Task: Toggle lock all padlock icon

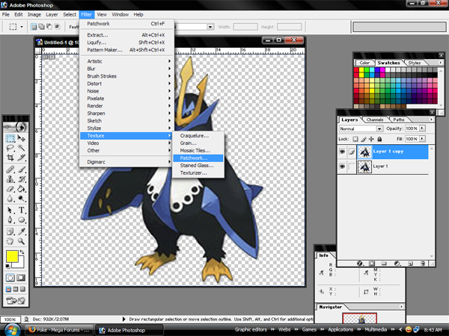Action: point(379,139)
